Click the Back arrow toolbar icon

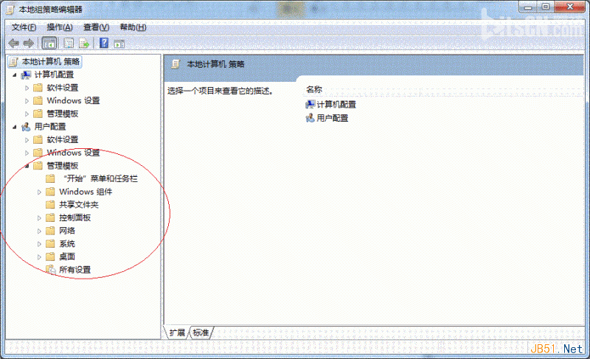click(x=13, y=43)
